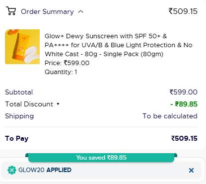This screenshot has height=184, width=206.
Task: Click the Total Discount label
Action: [29, 104]
